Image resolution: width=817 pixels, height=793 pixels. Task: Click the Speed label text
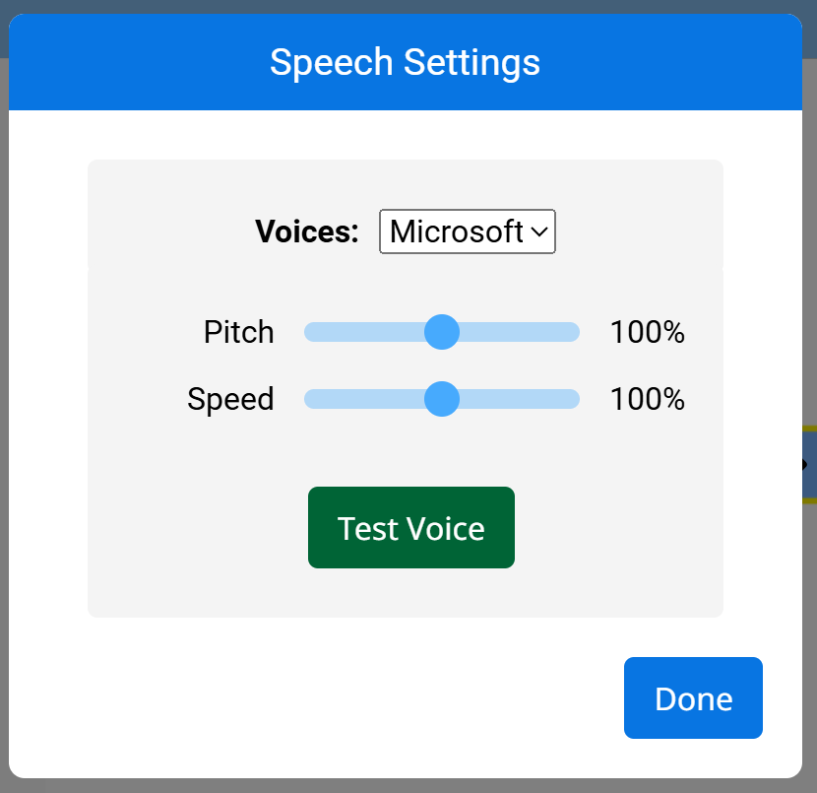pyautogui.click(x=230, y=399)
